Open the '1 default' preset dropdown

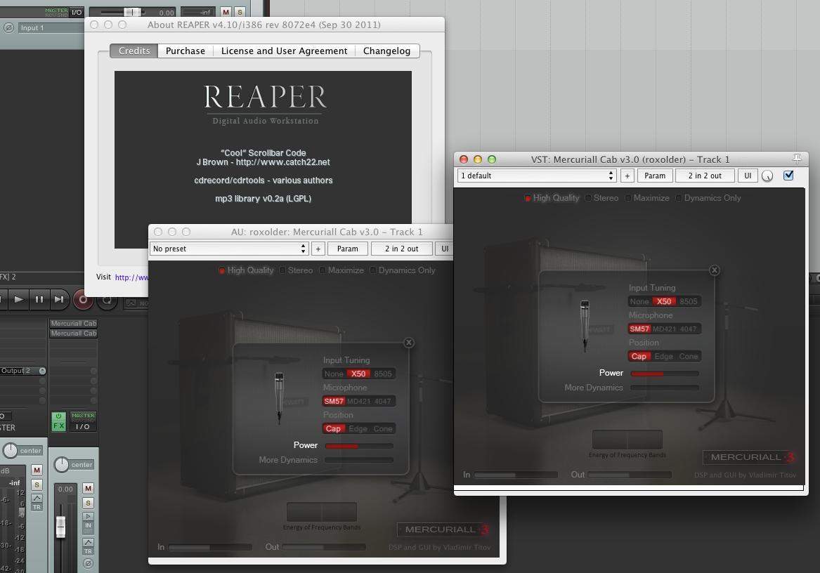coord(537,176)
